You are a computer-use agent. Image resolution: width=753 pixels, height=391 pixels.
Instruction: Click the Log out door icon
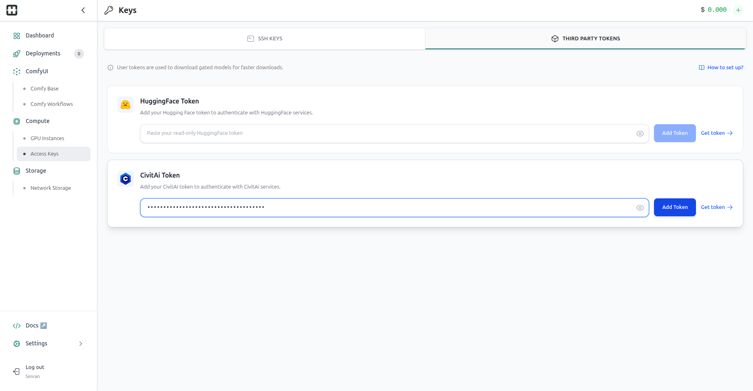coord(17,371)
